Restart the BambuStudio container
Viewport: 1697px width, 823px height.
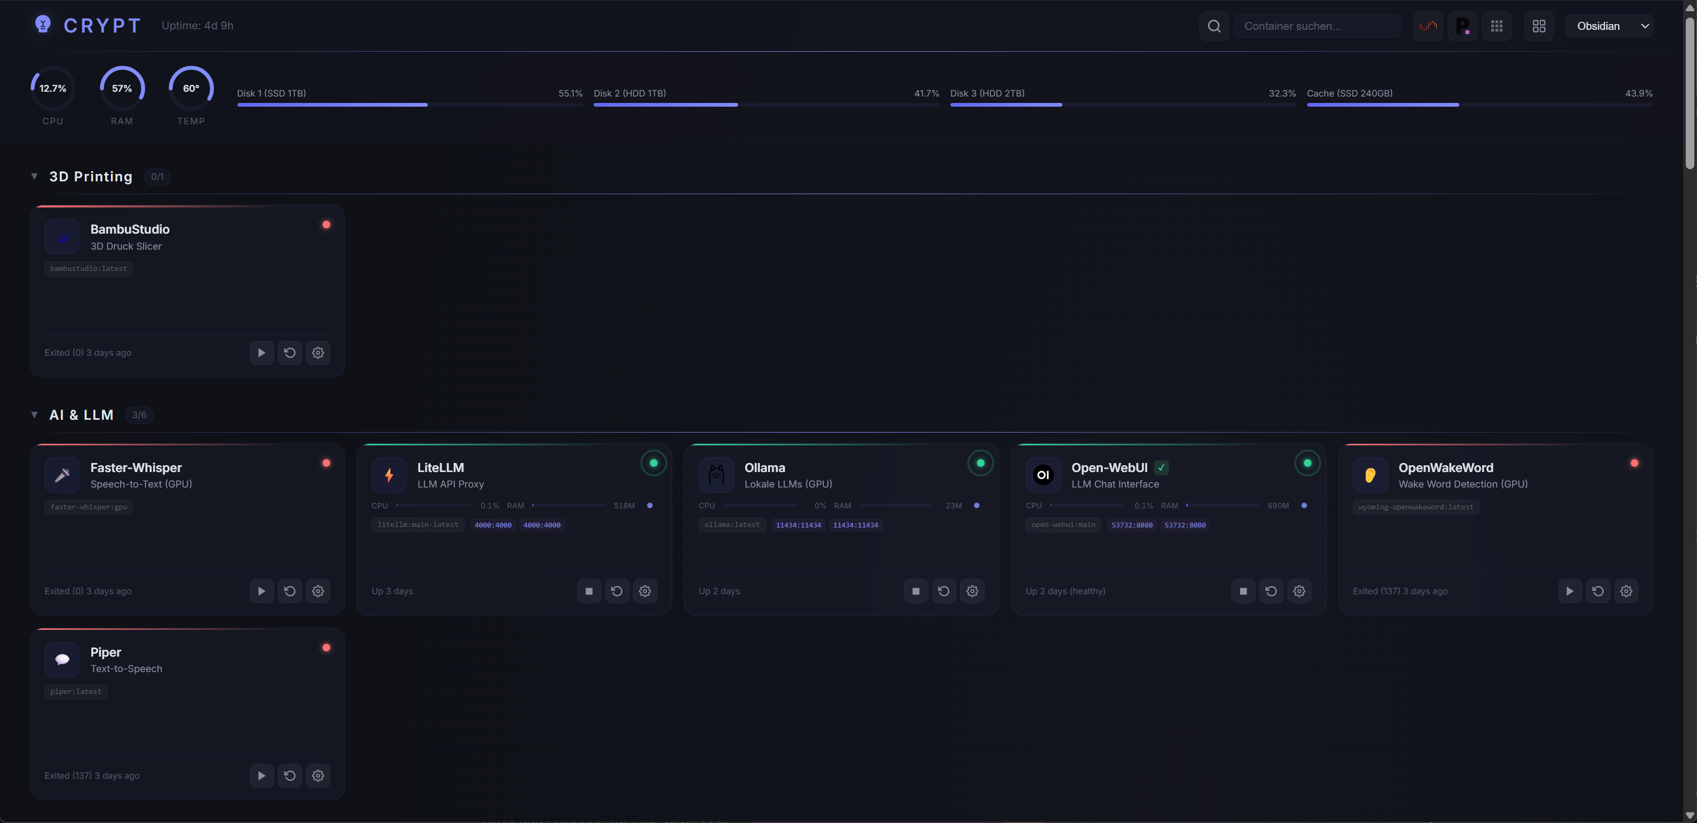290,353
